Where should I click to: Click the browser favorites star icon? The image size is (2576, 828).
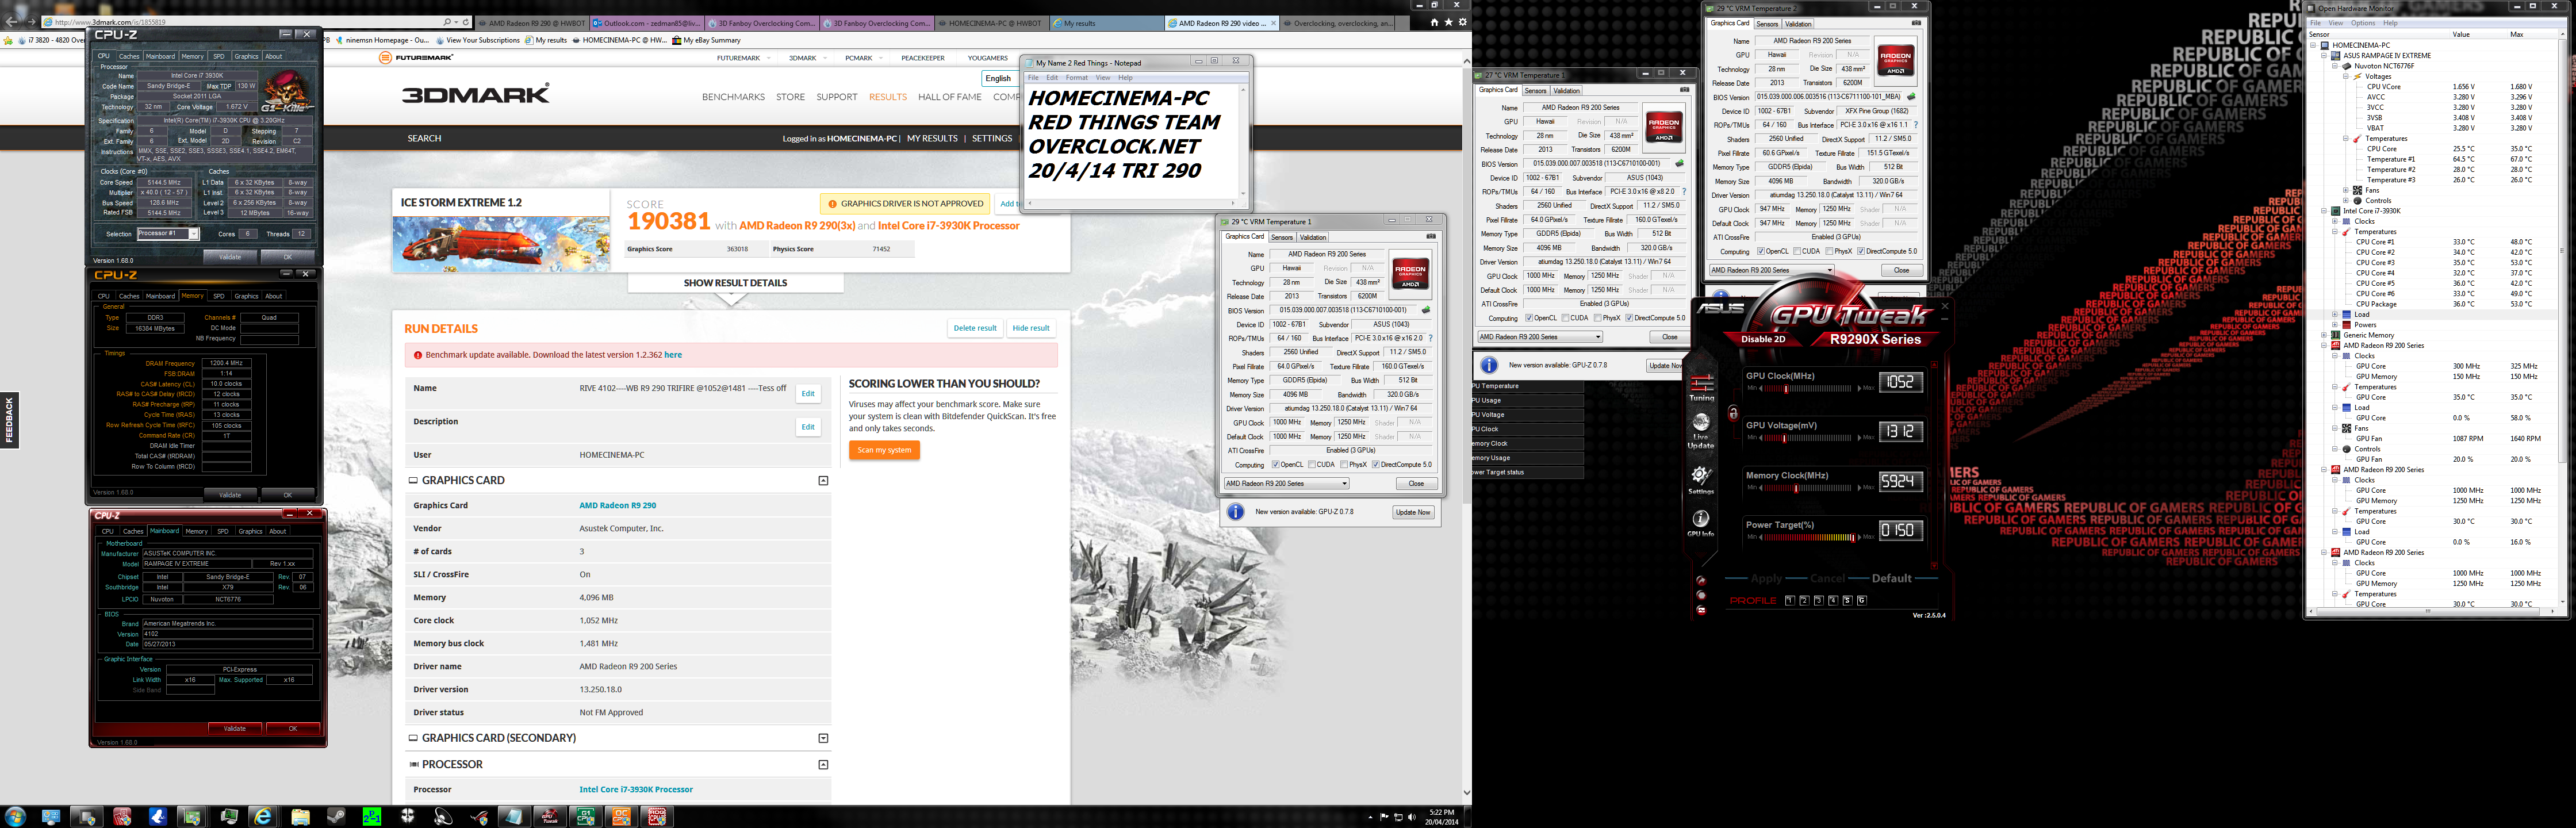(1448, 21)
